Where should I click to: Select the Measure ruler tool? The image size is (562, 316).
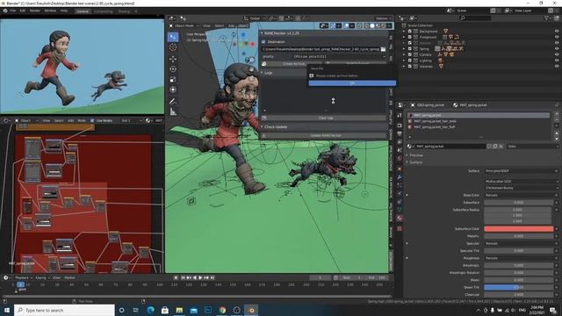pos(173,111)
